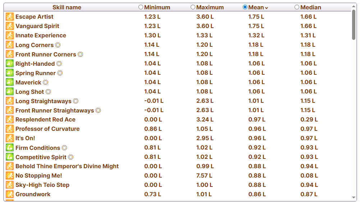The height and width of the screenshot is (202, 360).
Task: Click the double-circle mark beside Firm Conditions
Action: (64, 148)
